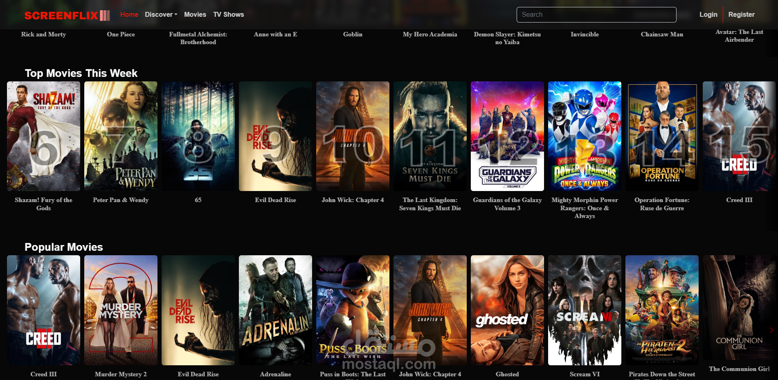Select Creed III poster in Popular Movies
Image resolution: width=778 pixels, height=380 pixels.
click(43, 310)
